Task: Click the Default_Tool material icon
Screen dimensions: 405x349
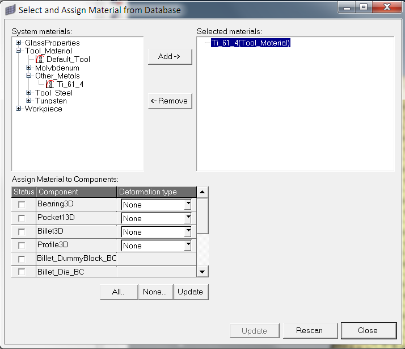Action: [x=40, y=59]
